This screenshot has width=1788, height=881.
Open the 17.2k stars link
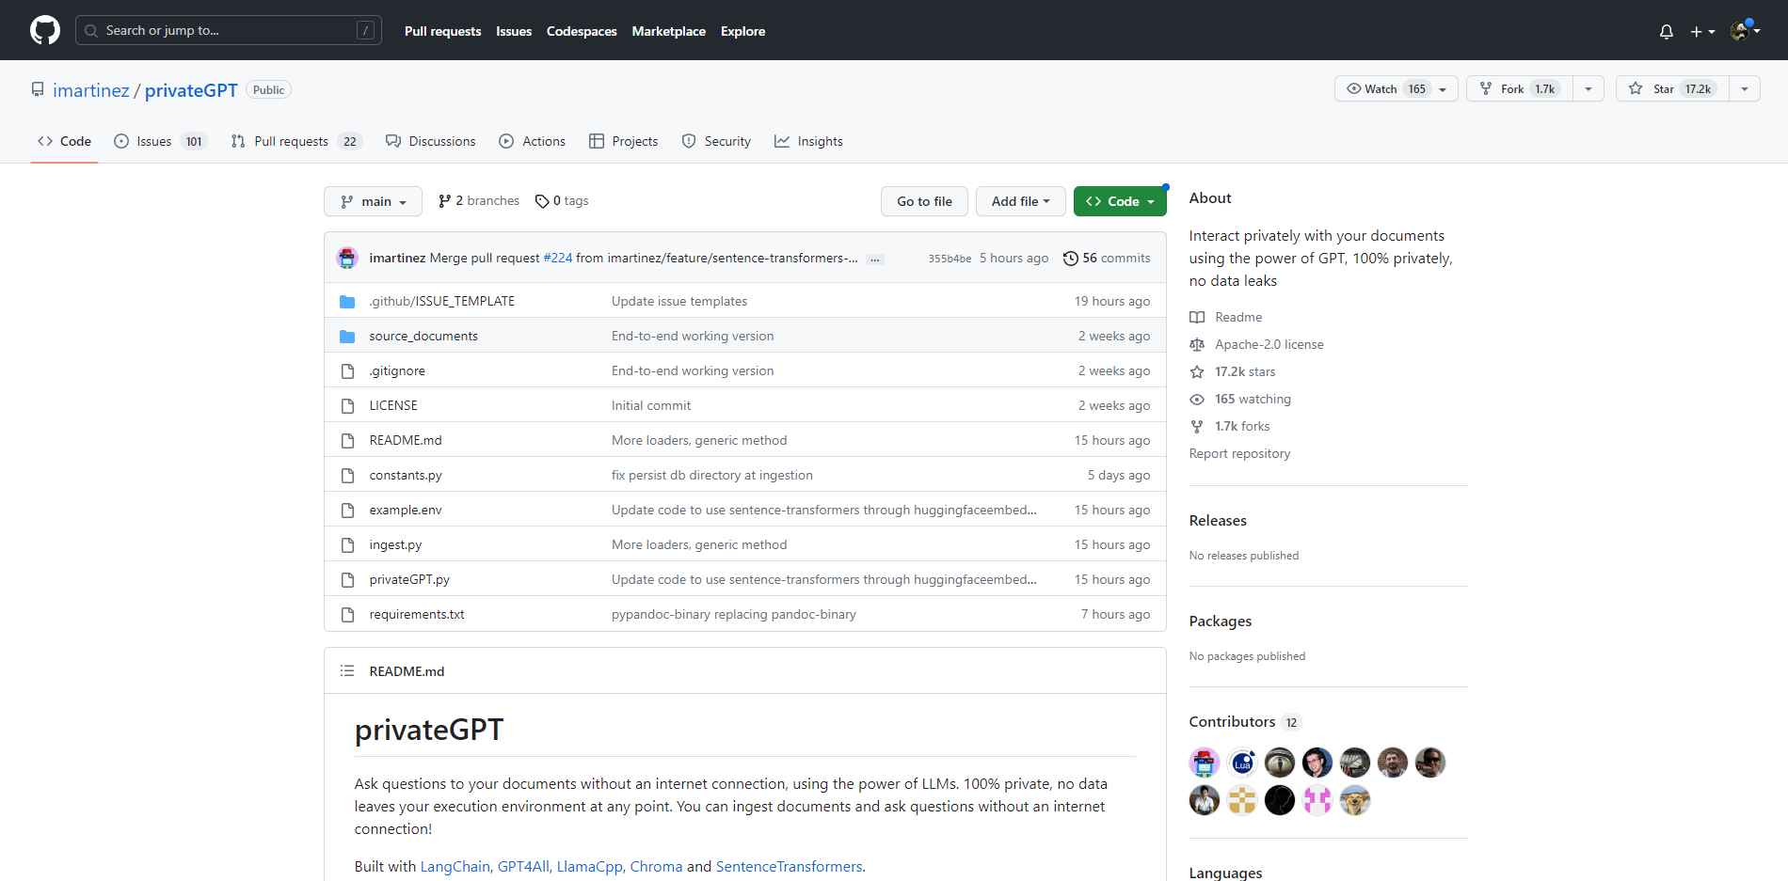pos(1233,371)
